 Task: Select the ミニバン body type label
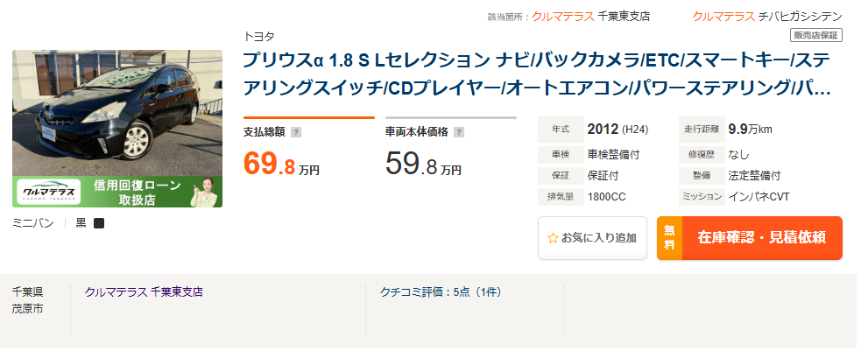pos(33,223)
